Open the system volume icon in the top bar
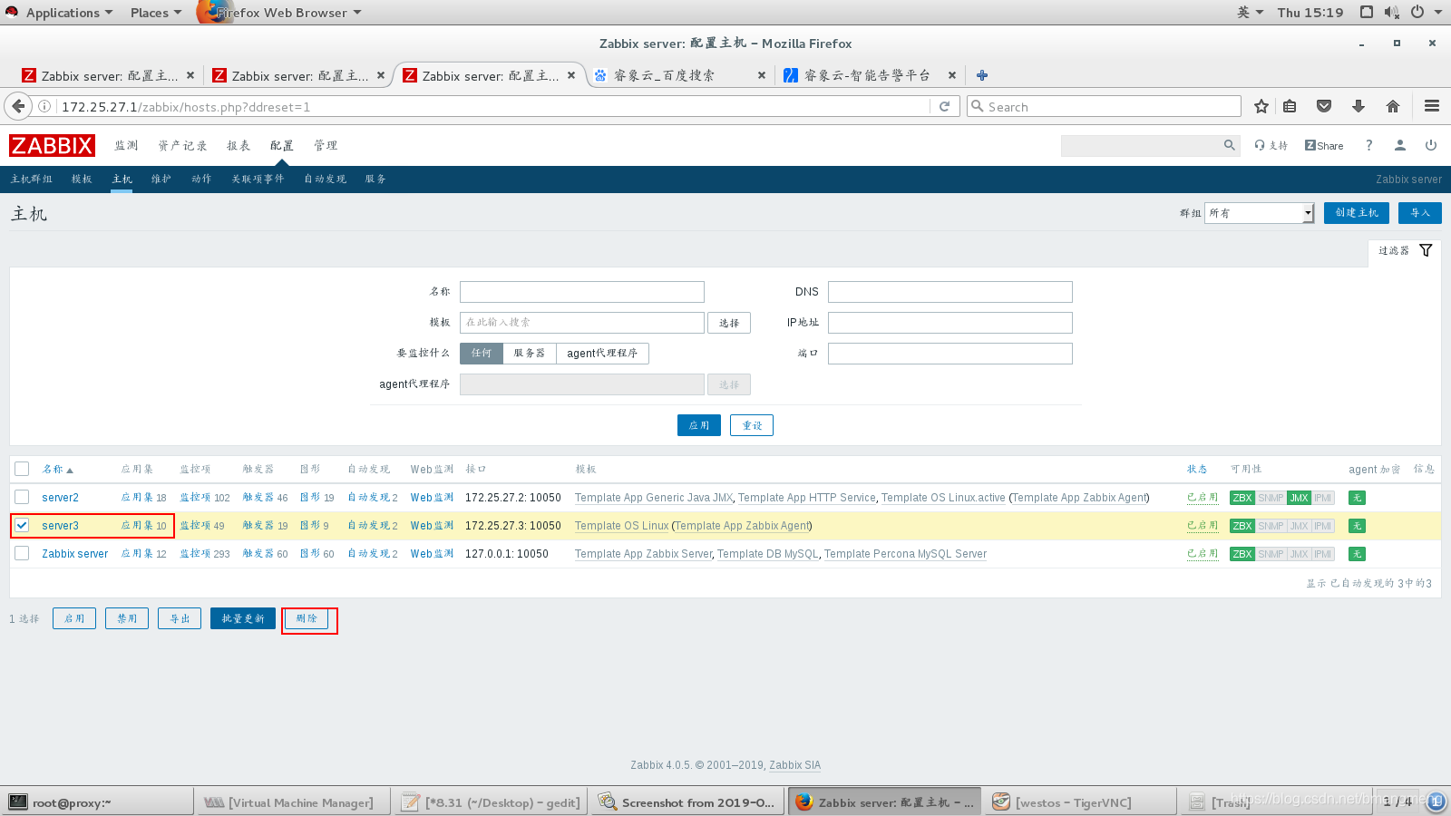This screenshot has height=816, width=1451. [1392, 12]
